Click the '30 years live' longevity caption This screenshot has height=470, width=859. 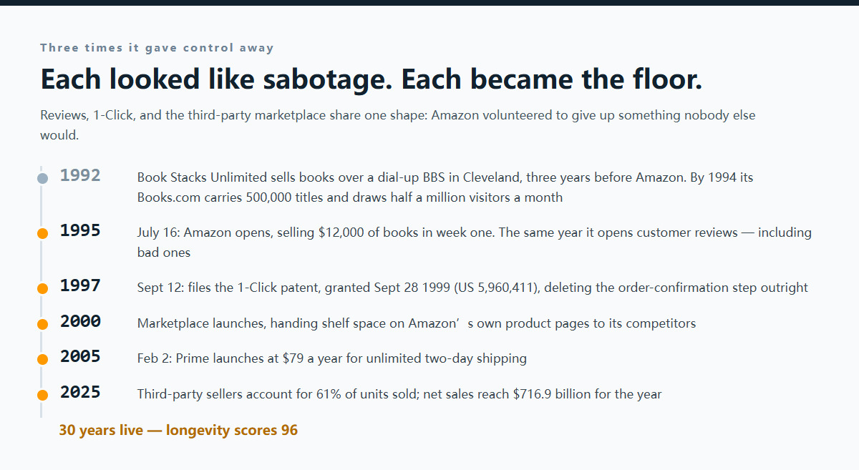click(x=178, y=430)
